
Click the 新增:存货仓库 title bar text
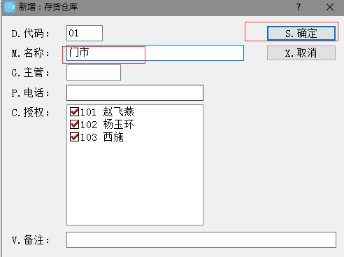[48, 7]
